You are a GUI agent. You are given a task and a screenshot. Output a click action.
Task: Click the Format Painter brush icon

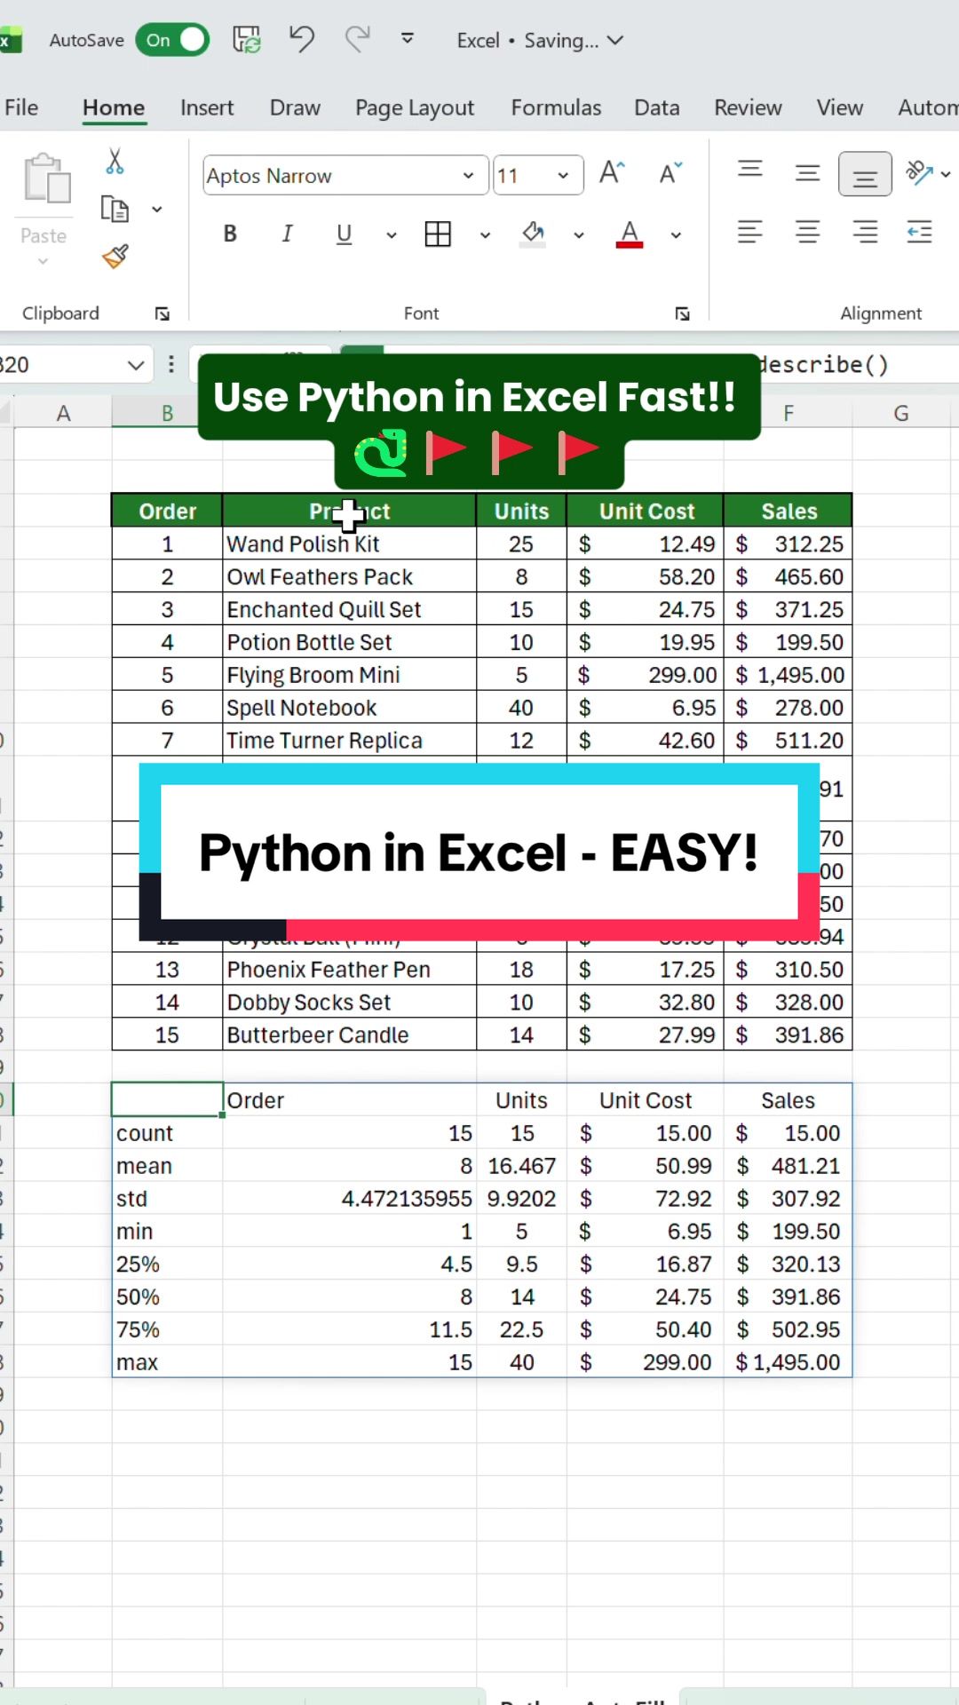coord(115,257)
